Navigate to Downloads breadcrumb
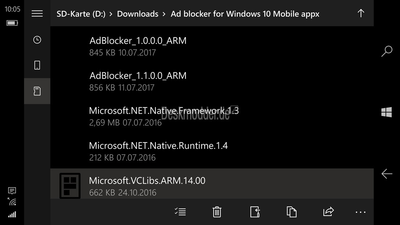Screen dimensions: 400x225 (x=137, y=14)
